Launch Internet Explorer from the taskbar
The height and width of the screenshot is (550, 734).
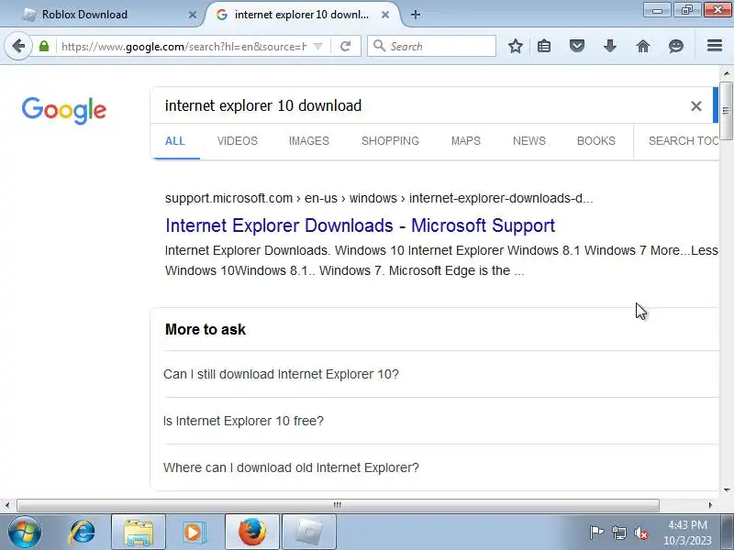(x=82, y=533)
